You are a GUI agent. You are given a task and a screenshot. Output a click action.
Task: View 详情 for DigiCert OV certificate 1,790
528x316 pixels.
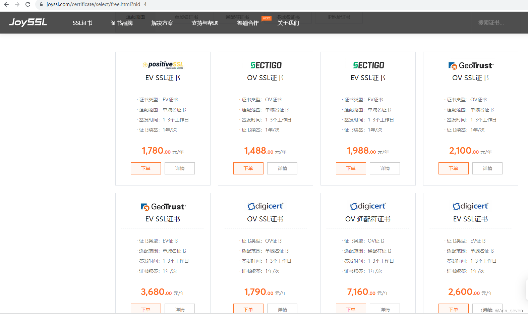tap(282, 309)
